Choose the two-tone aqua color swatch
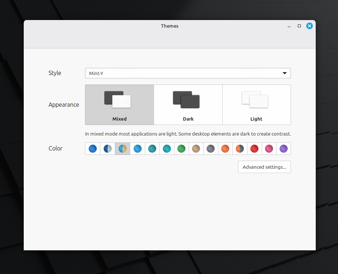 (167, 149)
